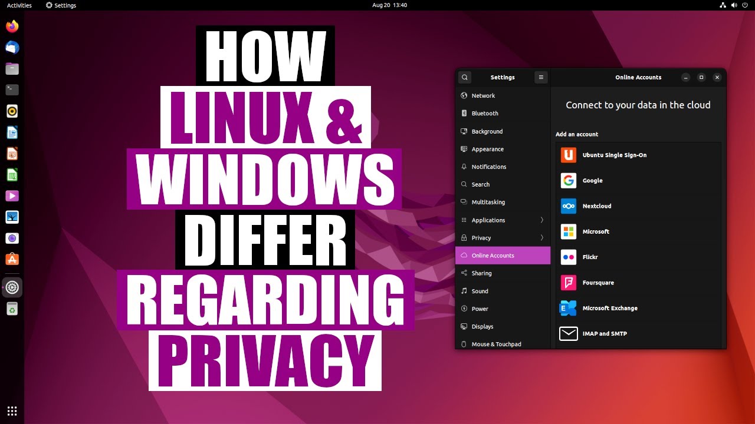The width and height of the screenshot is (755, 424).
Task: Open the Trash in the dock
Action: 12,309
